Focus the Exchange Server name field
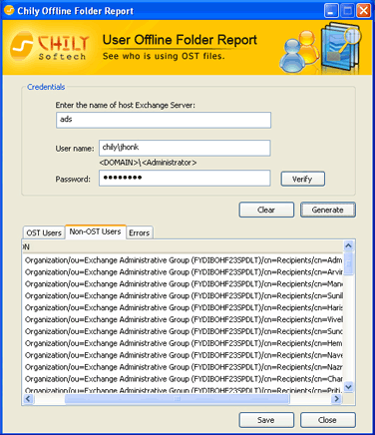Viewport: 375px width, 435px height. point(164,120)
